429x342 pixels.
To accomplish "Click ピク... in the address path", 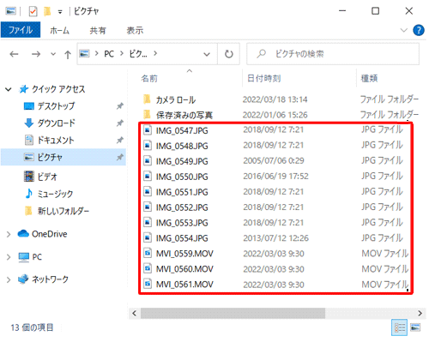I will 138,54.
